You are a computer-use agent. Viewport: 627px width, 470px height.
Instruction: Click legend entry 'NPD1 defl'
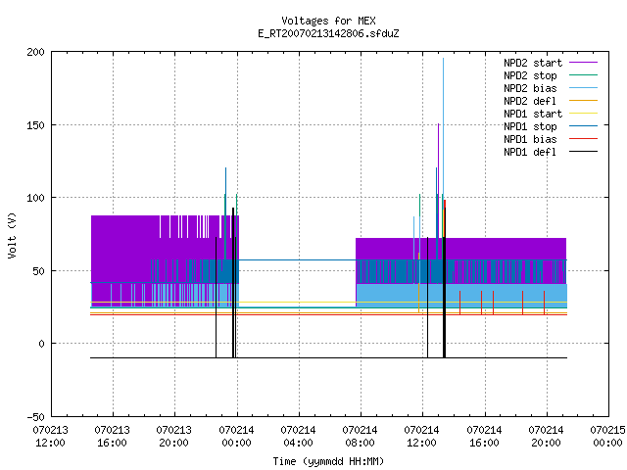pyautogui.click(x=530, y=152)
